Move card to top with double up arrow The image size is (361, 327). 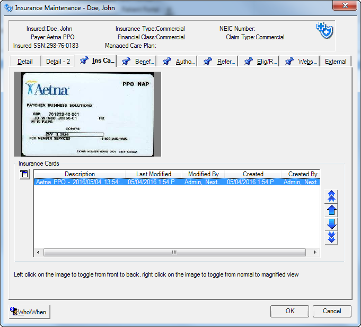tap(332, 196)
